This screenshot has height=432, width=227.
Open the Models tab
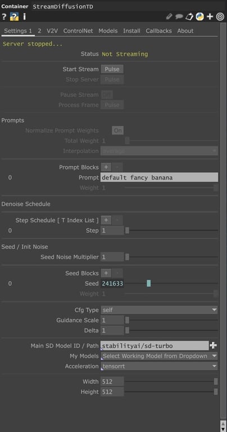(108, 31)
